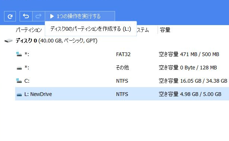The image size is (229, 141).
Task: Click the C: drive Windows icon
Action: click(x=19, y=81)
